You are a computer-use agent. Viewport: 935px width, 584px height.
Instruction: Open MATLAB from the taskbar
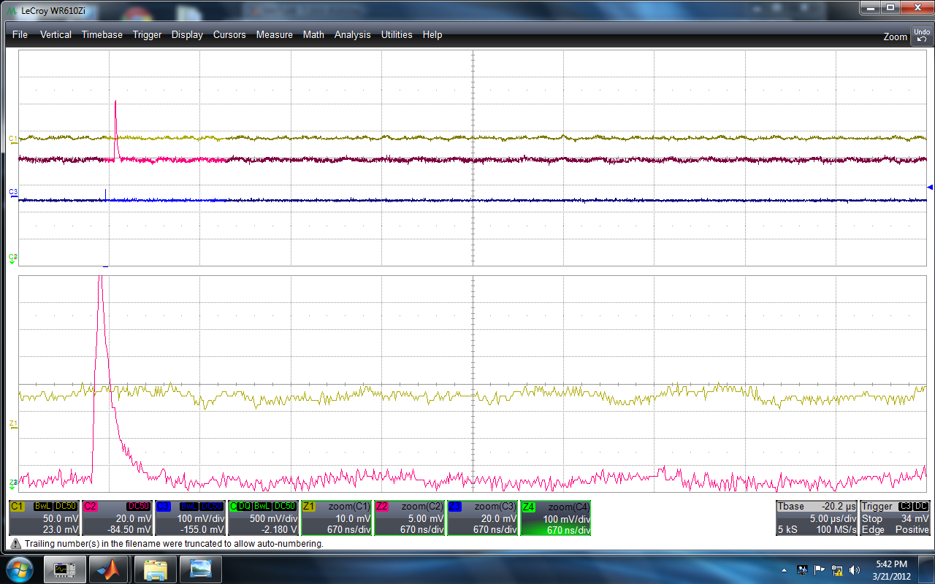pos(110,568)
